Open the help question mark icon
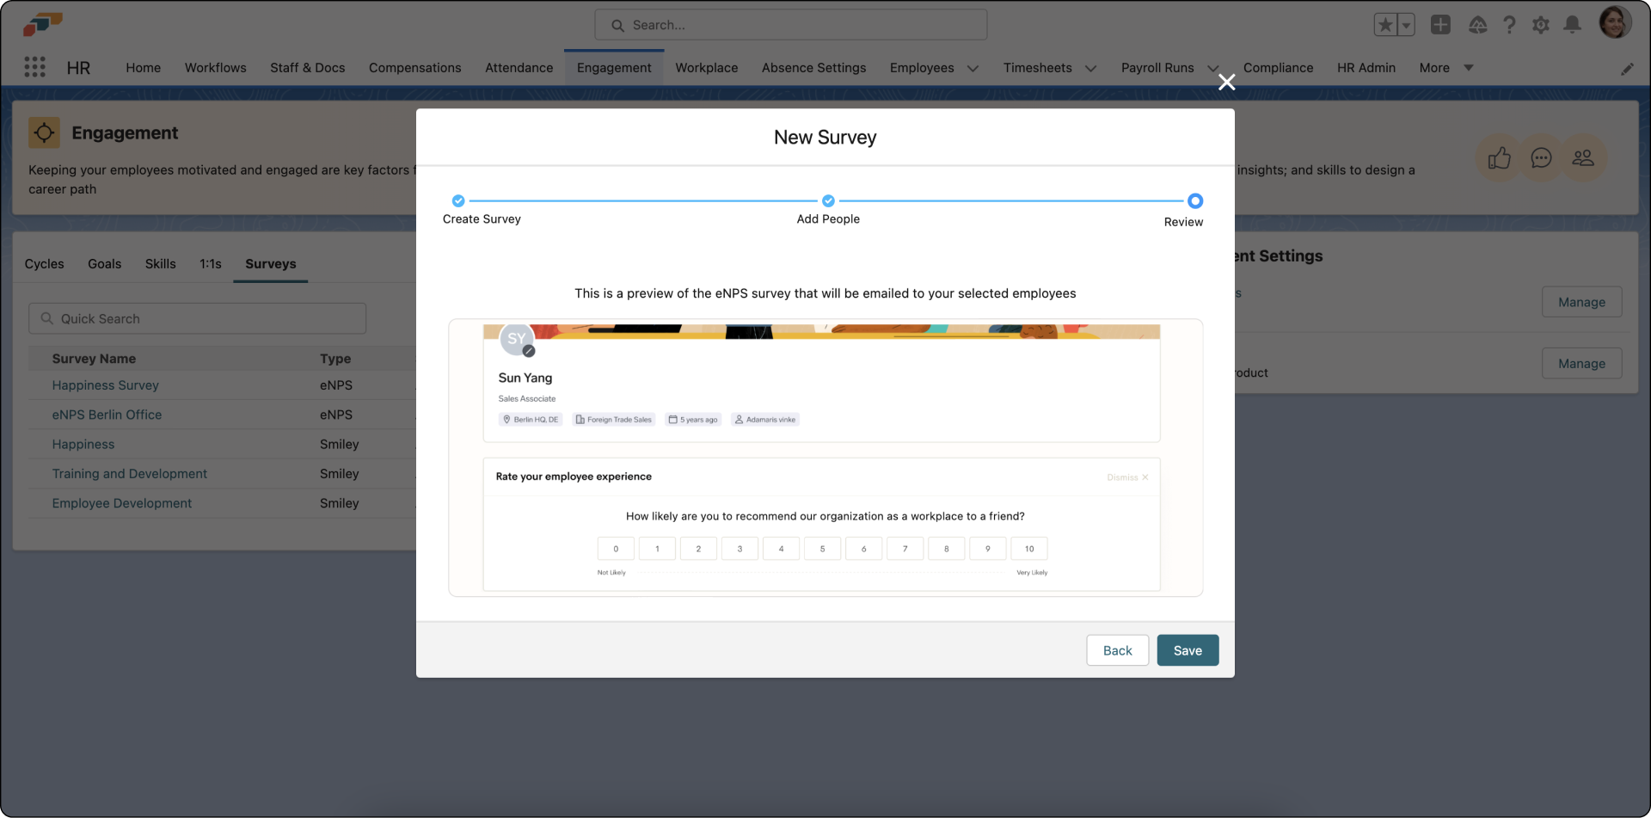Viewport: 1651px width, 818px height. tap(1509, 25)
